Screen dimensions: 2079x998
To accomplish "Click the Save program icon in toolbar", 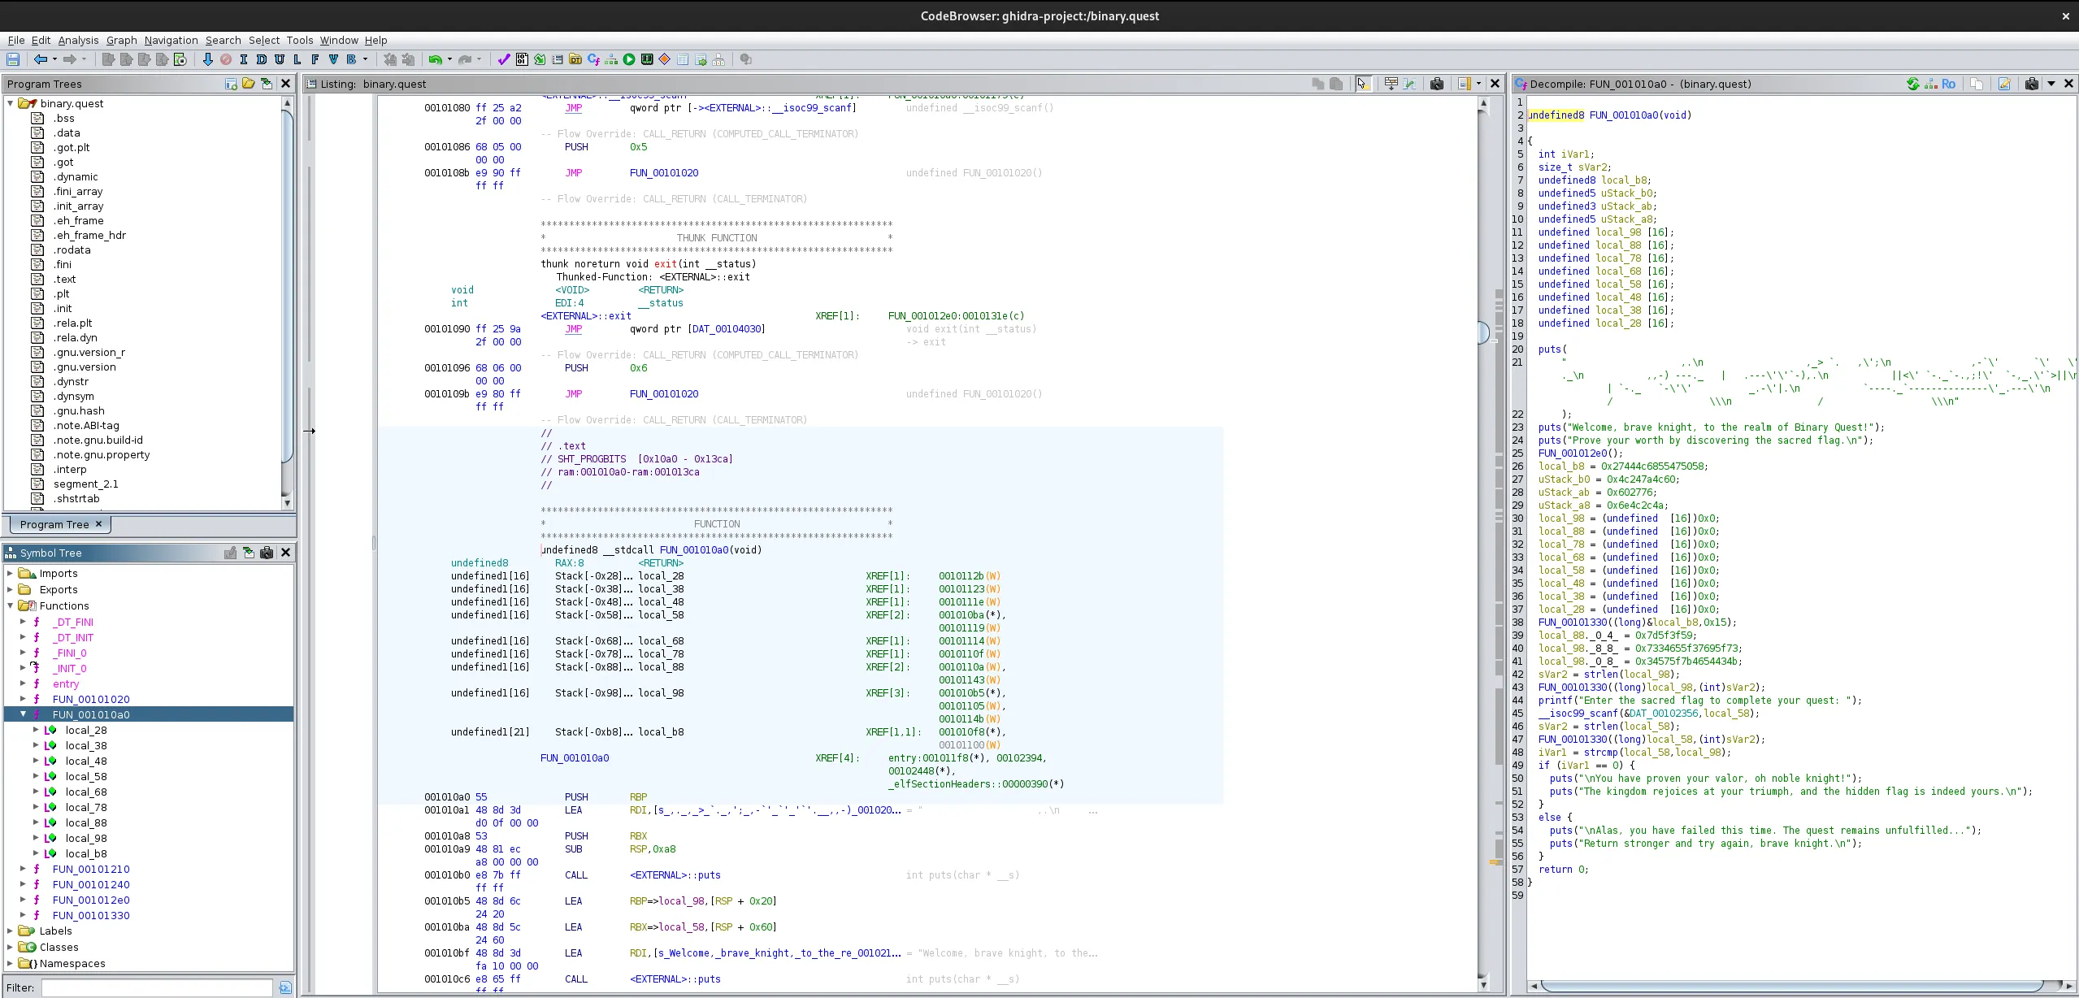I will 13,59.
